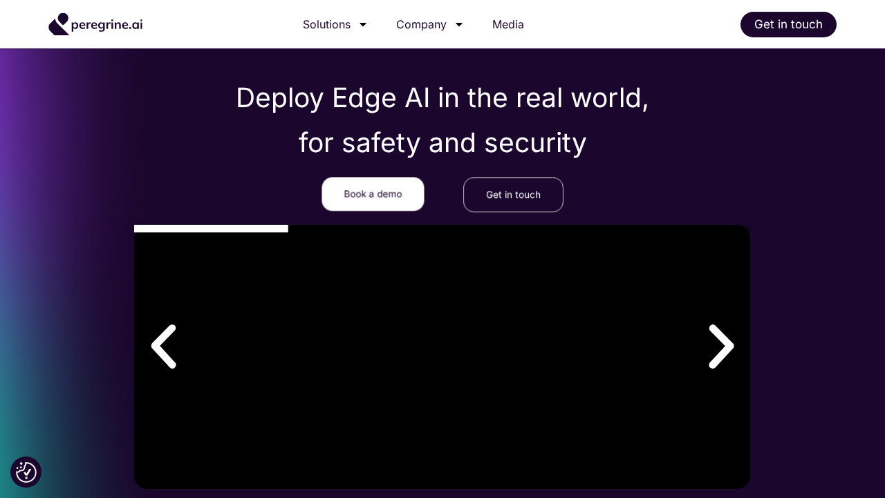The height and width of the screenshot is (498, 885).
Task: Click the outlined Get in touch hero button
Action: (x=513, y=194)
